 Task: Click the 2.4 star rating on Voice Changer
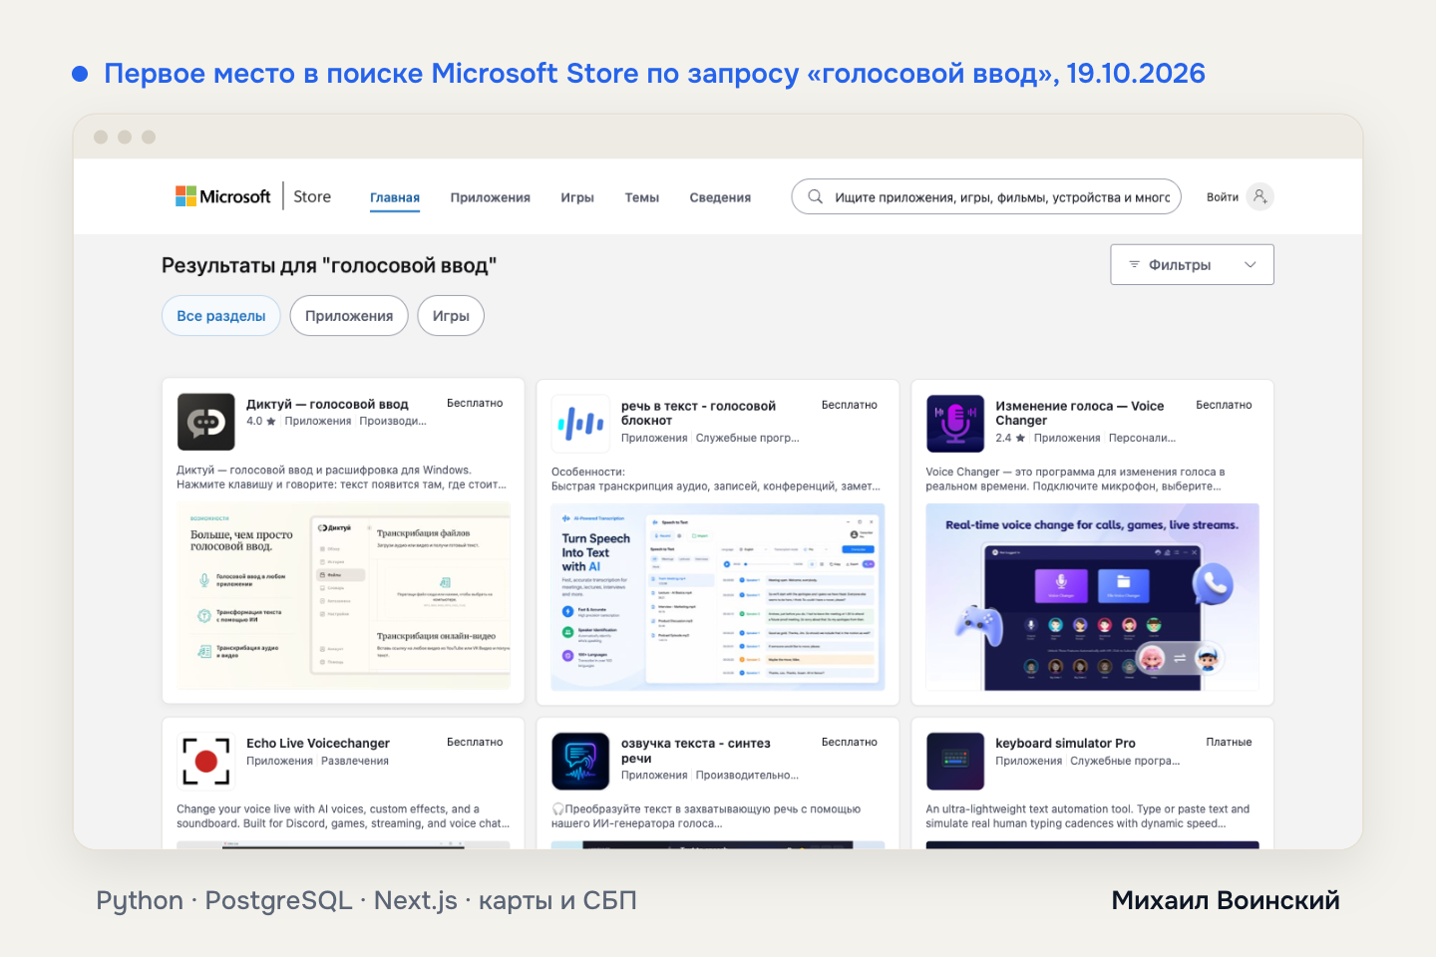(x=1010, y=438)
